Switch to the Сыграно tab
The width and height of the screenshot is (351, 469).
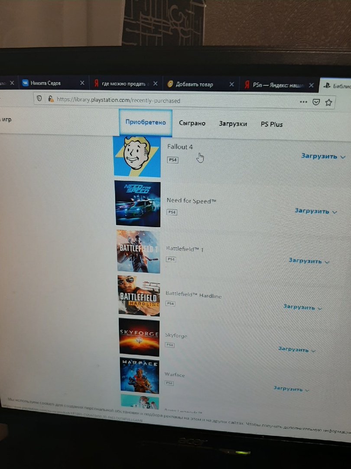coord(192,123)
